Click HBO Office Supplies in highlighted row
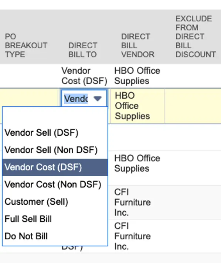This screenshot has width=221, height=263. point(132,106)
